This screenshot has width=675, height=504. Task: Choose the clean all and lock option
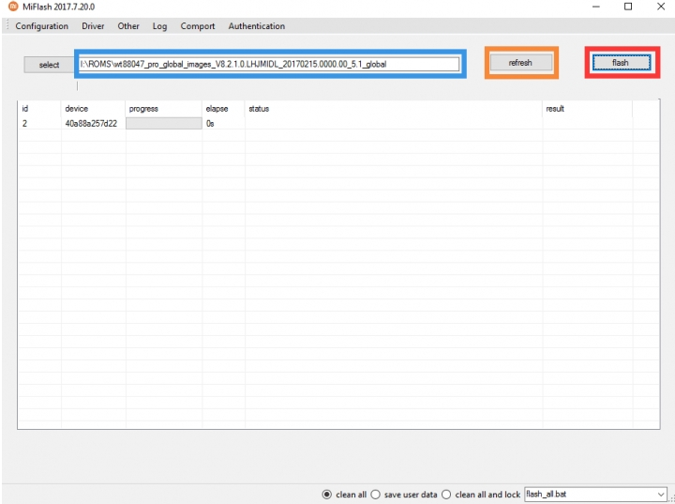point(447,494)
